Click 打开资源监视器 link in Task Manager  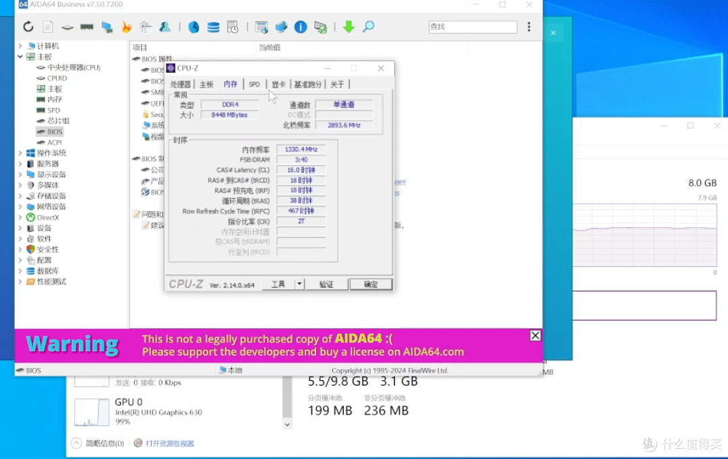pos(170,443)
